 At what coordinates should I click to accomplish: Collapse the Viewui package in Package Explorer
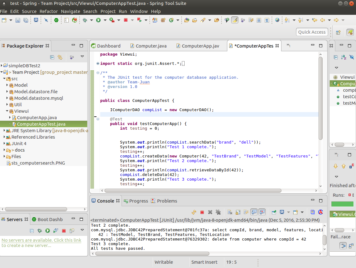7,111
